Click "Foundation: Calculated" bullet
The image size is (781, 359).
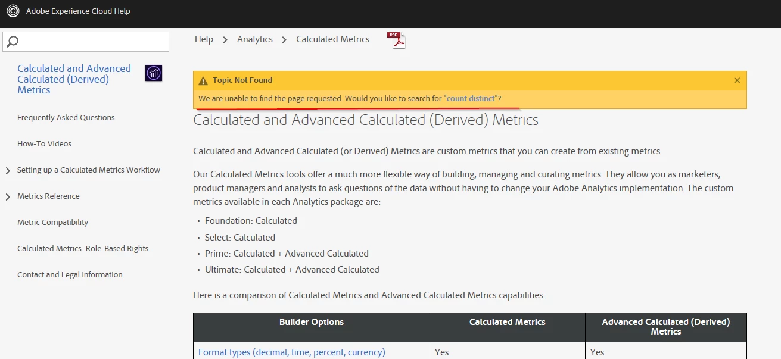click(x=251, y=221)
